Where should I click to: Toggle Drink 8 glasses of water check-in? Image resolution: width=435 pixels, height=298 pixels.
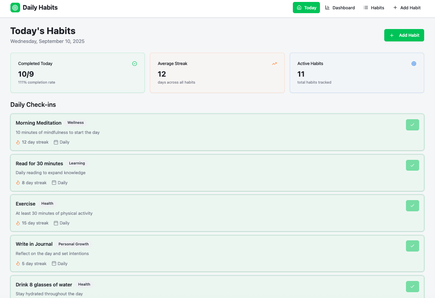(412, 286)
